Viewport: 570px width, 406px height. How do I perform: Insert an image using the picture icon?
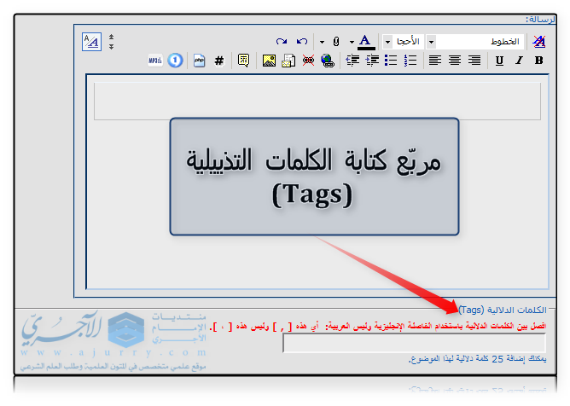[x=269, y=61]
